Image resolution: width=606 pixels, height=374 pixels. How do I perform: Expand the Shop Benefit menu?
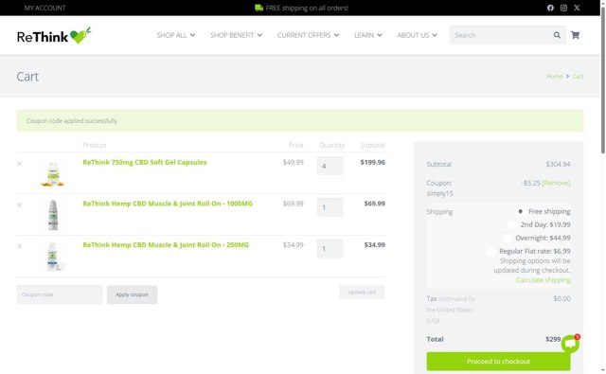click(x=236, y=35)
